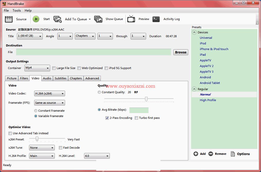The height and width of the screenshot is (172, 261).
Task: Click the destination File path field
Action: coord(94,52)
